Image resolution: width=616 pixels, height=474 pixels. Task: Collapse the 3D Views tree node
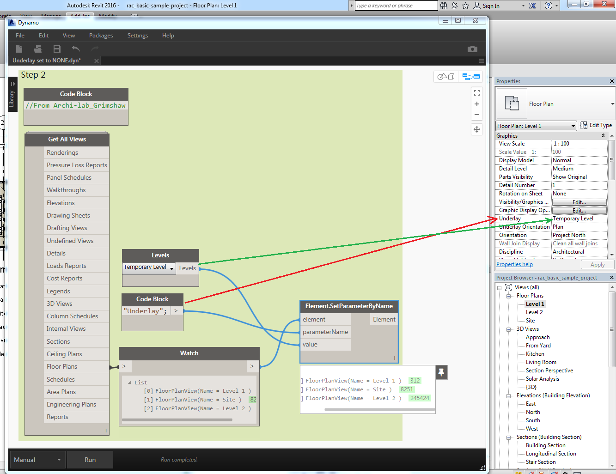pos(508,329)
